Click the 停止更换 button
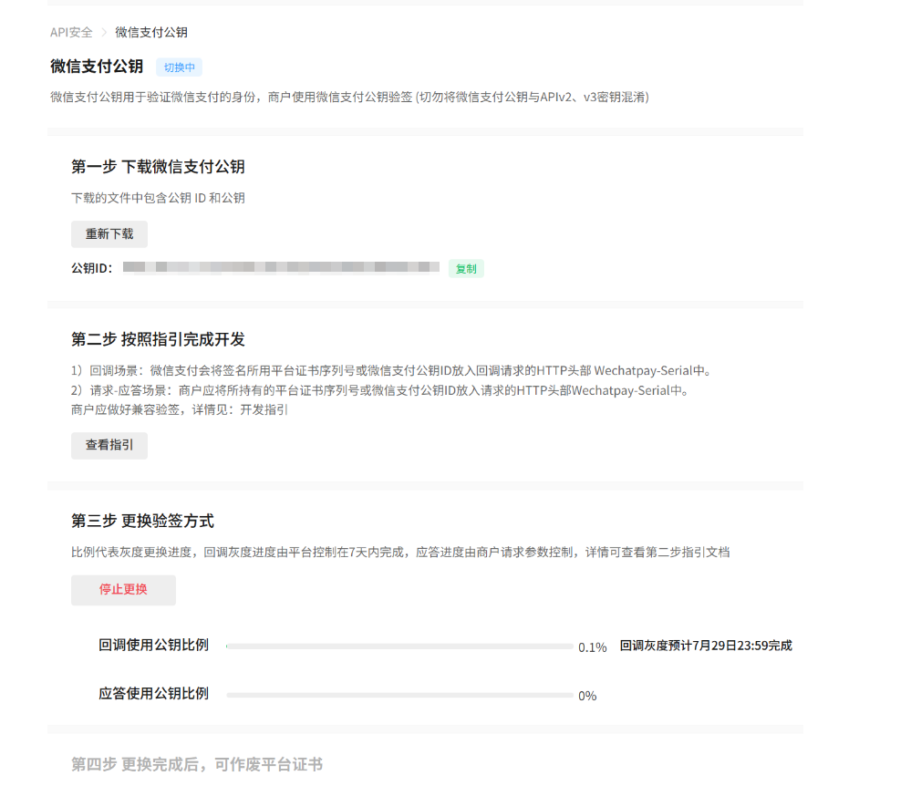The width and height of the screenshot is (911, 786). [x=123, y=590]
